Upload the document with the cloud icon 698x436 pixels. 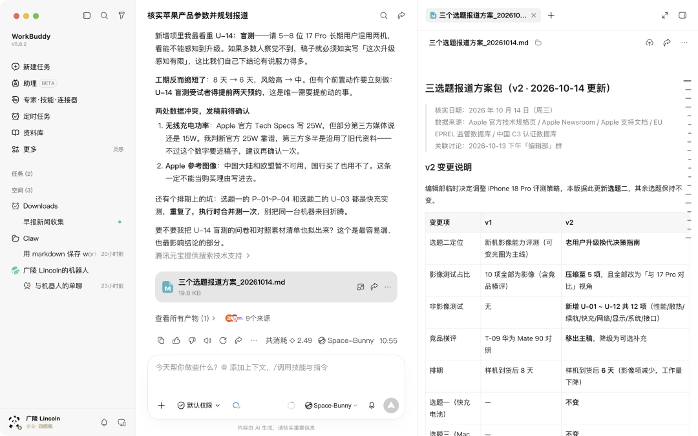click(650, 43)
